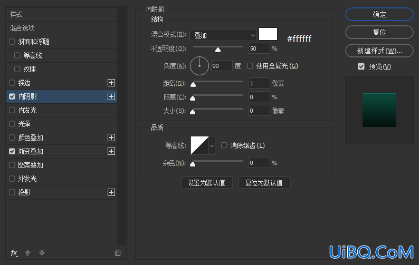The image size is (419, 265).
Task: Uncheck the 内阴影 checkbox
Action: pyautogui.click(x=12, y=96)
